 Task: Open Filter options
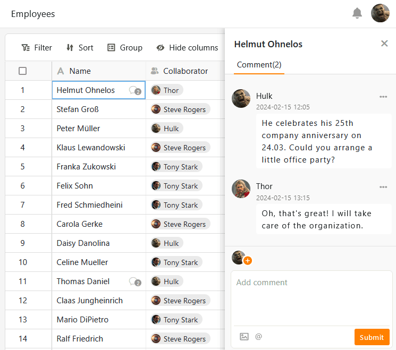coord(37,48)
